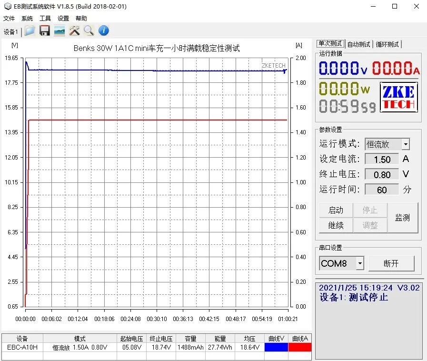Open the 系统 menu
Viewport: 427px width, 361px height.
[x=27, y=18]
